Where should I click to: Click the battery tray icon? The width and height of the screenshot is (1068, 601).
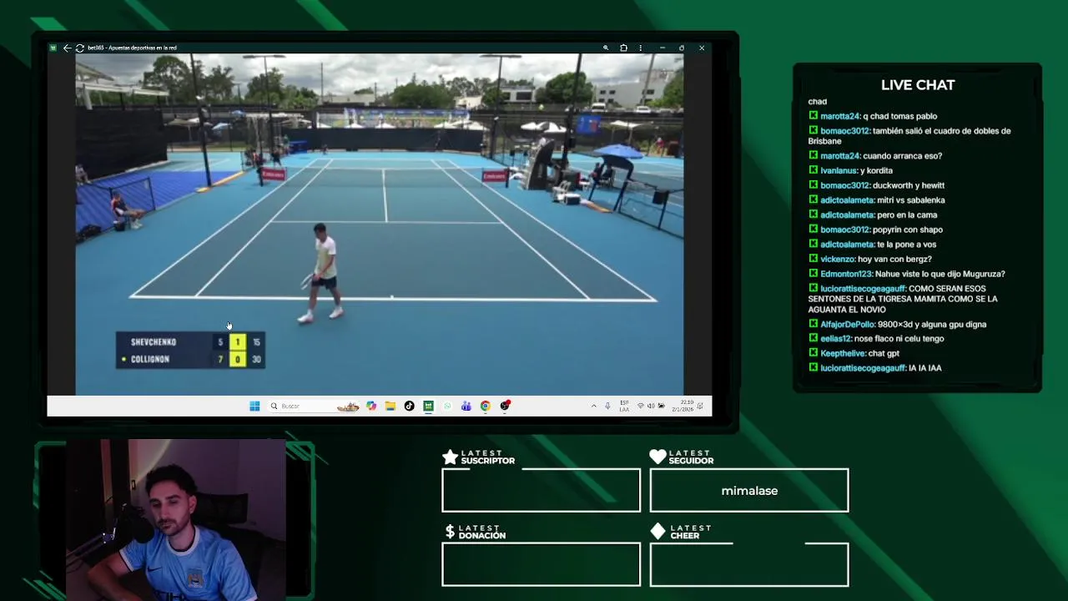click(661, 406)
